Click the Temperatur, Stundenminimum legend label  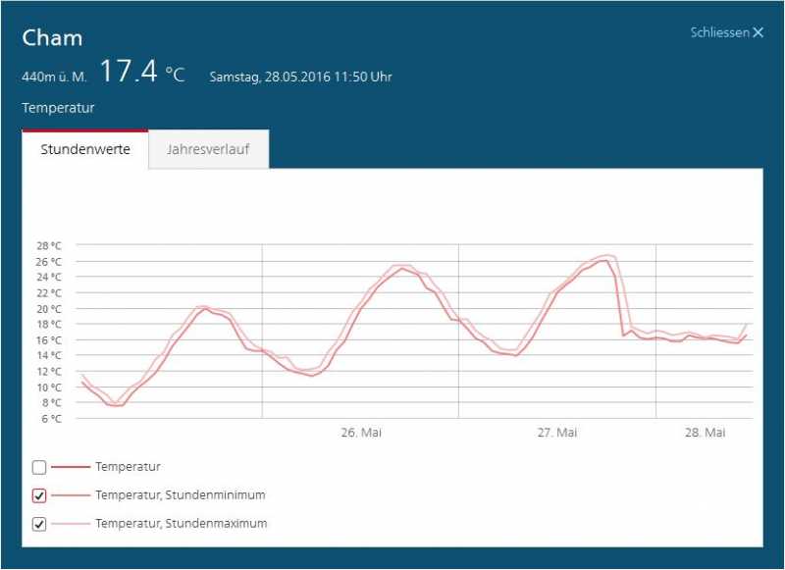pyautogui.click(x=180, y=495)
